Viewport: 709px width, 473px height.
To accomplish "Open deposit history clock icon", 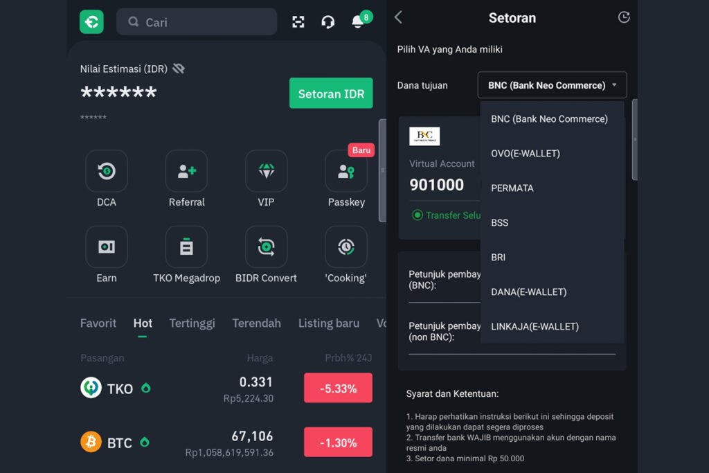I will coord(624,17).
